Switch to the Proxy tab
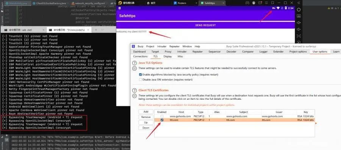This screenshot has width=341, height=150. point(168,52)
